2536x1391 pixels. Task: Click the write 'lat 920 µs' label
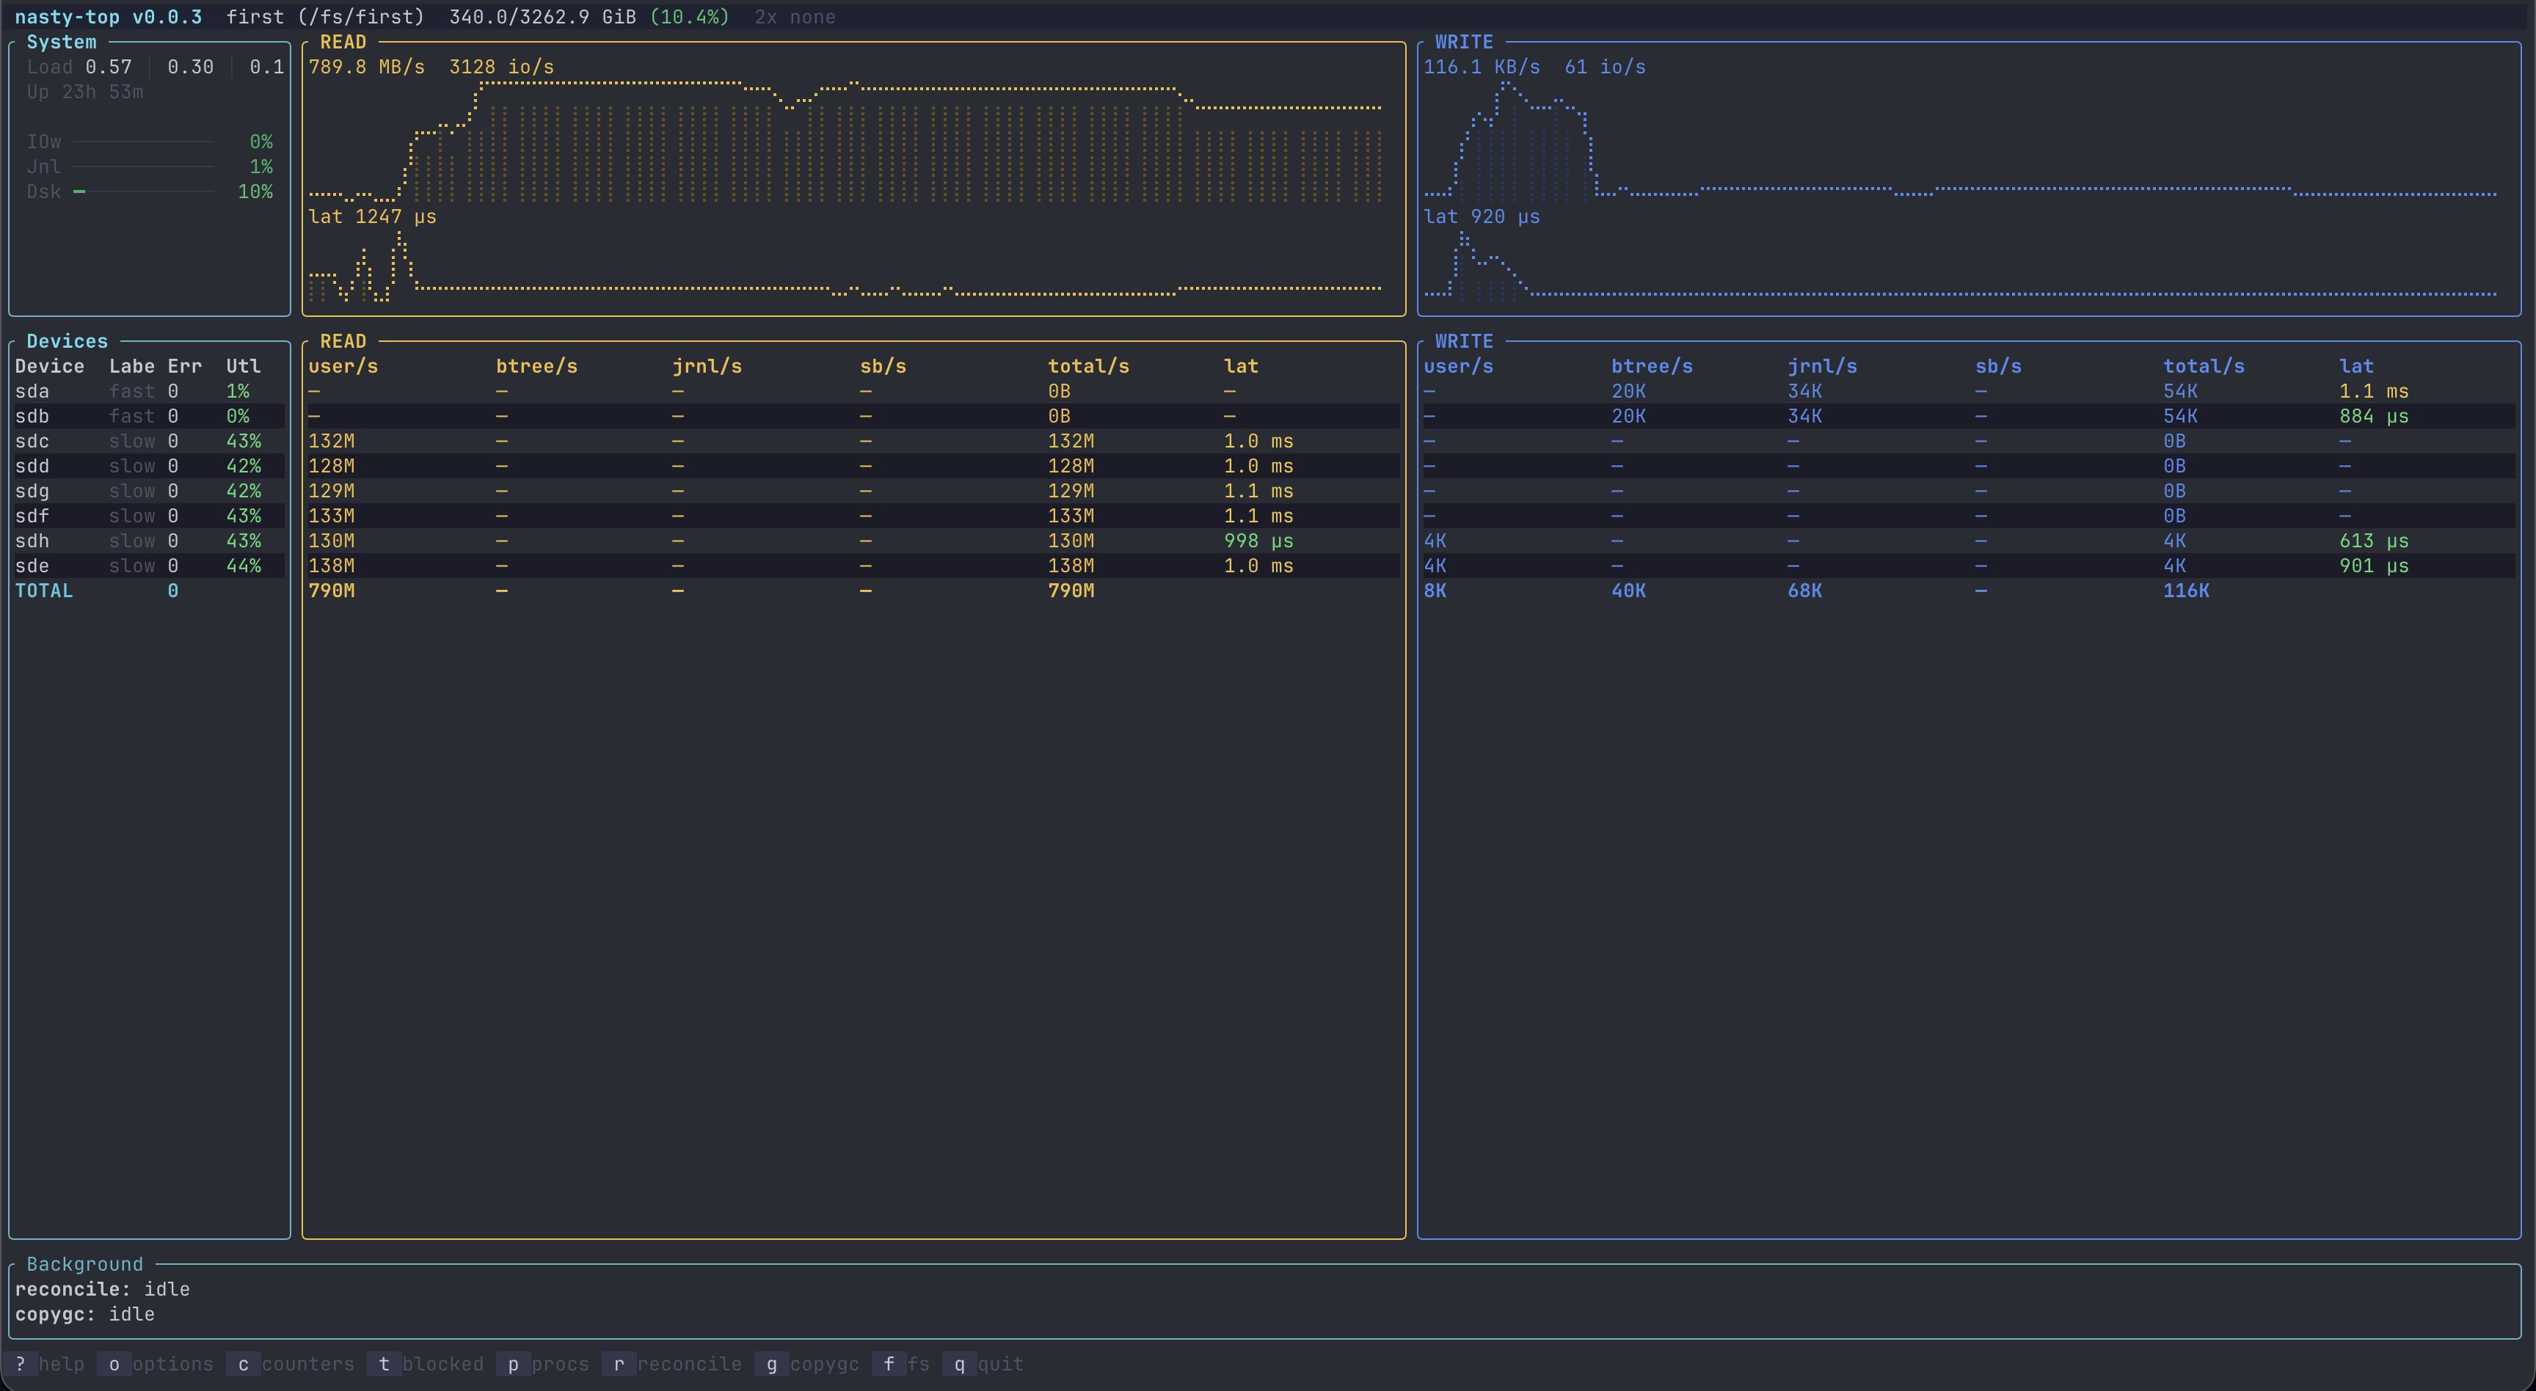tap(1482, 216)
